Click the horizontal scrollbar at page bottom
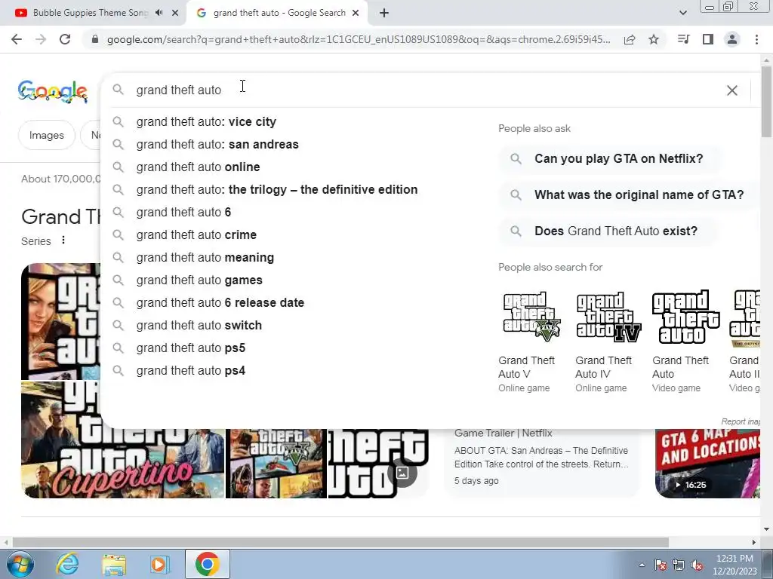 [x=340, y=542]
